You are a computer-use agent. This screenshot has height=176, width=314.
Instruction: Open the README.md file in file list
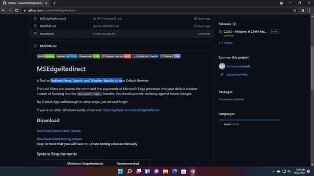coord(48,26)
